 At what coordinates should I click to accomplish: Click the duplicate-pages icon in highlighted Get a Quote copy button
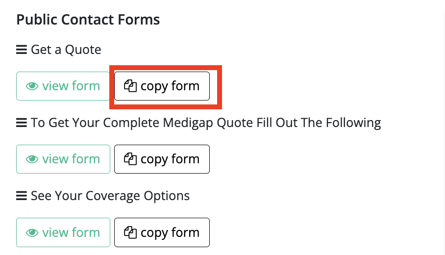click(x=130, y=86)
